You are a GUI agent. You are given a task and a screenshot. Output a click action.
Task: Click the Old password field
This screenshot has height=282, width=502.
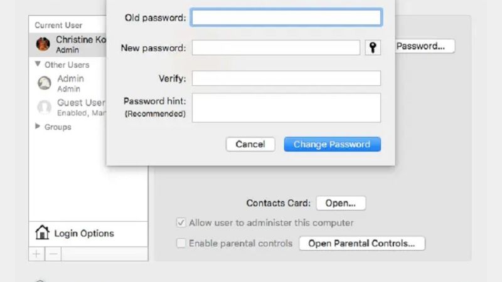[x=286, y=18]
